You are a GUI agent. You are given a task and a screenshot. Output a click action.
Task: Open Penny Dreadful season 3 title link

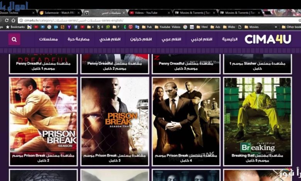(186, 66)
